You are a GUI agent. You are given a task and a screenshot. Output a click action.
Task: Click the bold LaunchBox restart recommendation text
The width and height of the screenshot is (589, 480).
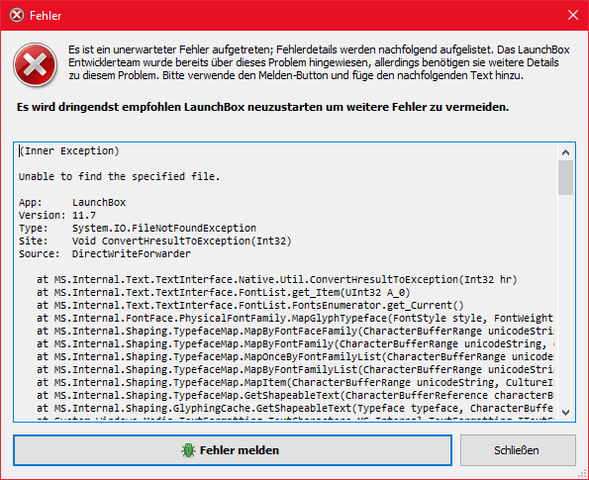(x=262, y=108)
